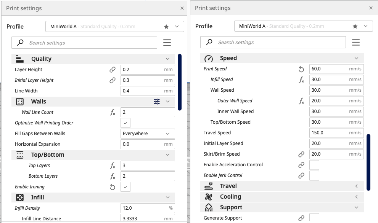Image resolution: width=378 pixels, height=223 pixels.
Task: Click the search magnifier in right panel
Action: [209, 42]
